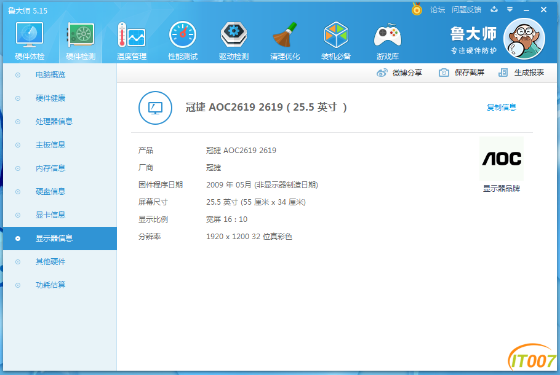The width and height of the screenshot is (560, 375).
Task: Click the camera icon for 保存截屏
Action: [444, 73]
